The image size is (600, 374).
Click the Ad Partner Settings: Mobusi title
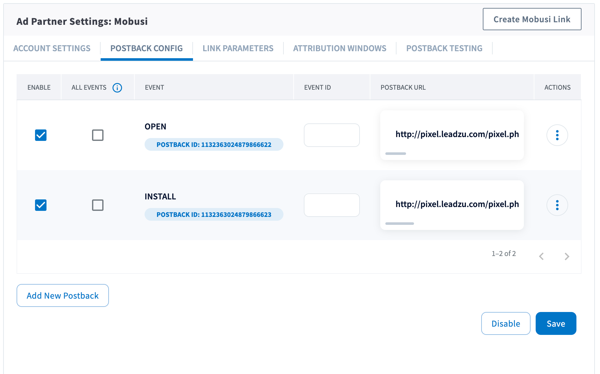82,21
